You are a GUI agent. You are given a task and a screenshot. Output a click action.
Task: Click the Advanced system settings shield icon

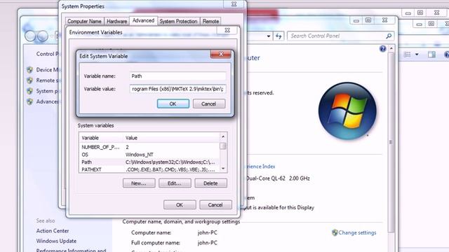(x=29, y=101)
